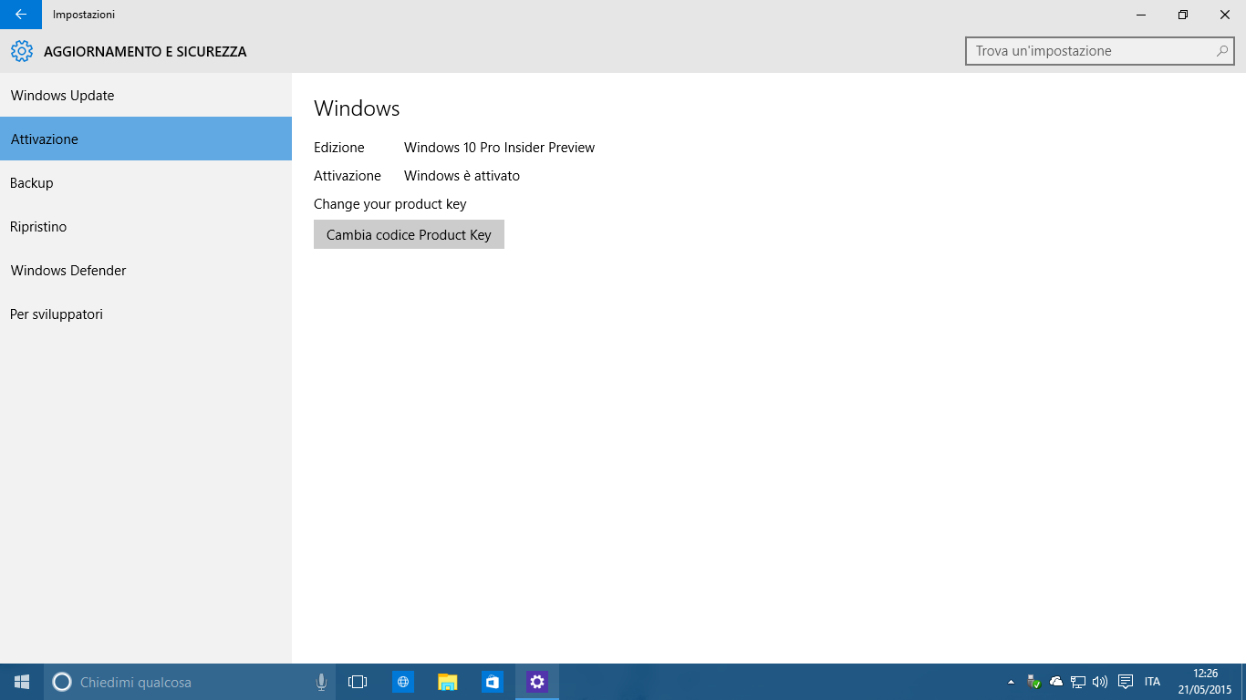Open the volume speaker control

1100,682
